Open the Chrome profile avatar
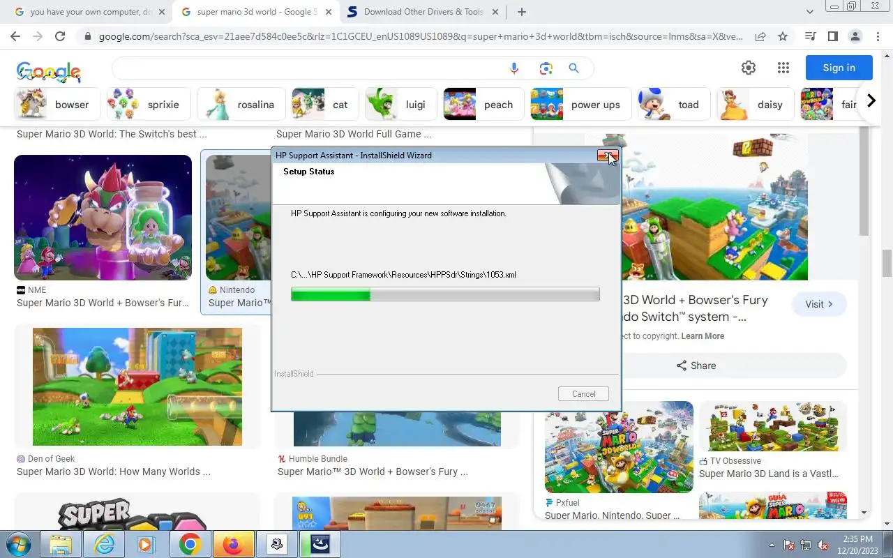 [x=855, y=36]
